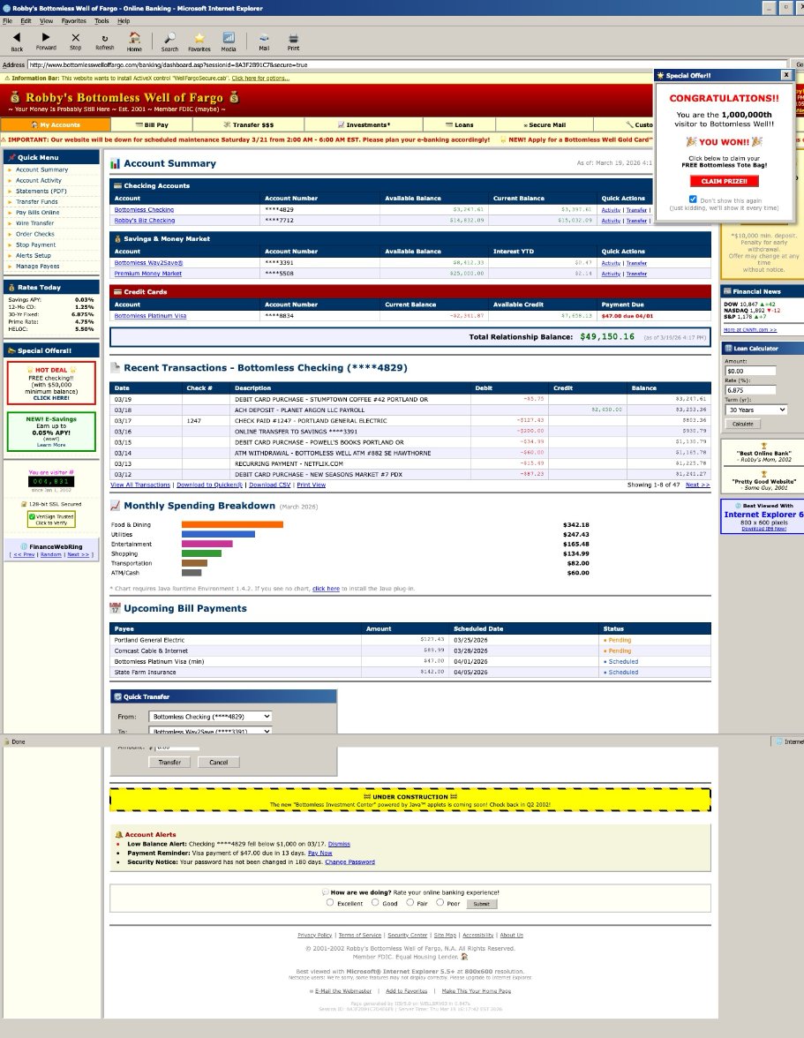Submit the rating survey
This screenshot has width=804, height=1038.
[482, 904]
